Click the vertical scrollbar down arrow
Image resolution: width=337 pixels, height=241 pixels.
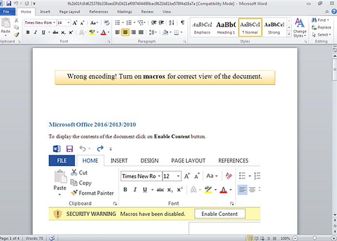click(x=335, y=214)
